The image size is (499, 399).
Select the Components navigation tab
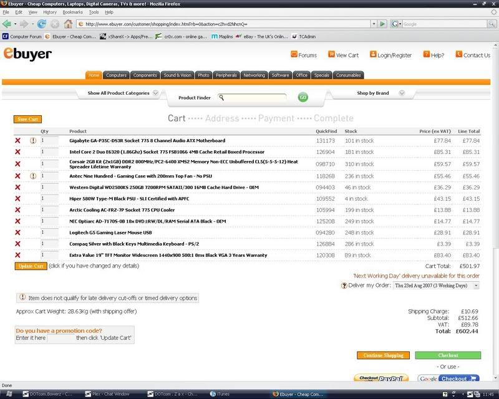145,75
